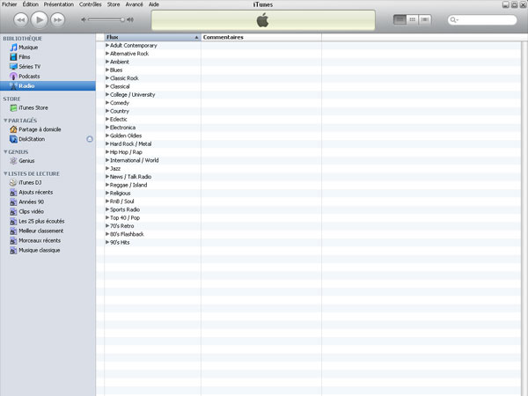Click the search field
This screenshot has height=396, width=528.
482,20
